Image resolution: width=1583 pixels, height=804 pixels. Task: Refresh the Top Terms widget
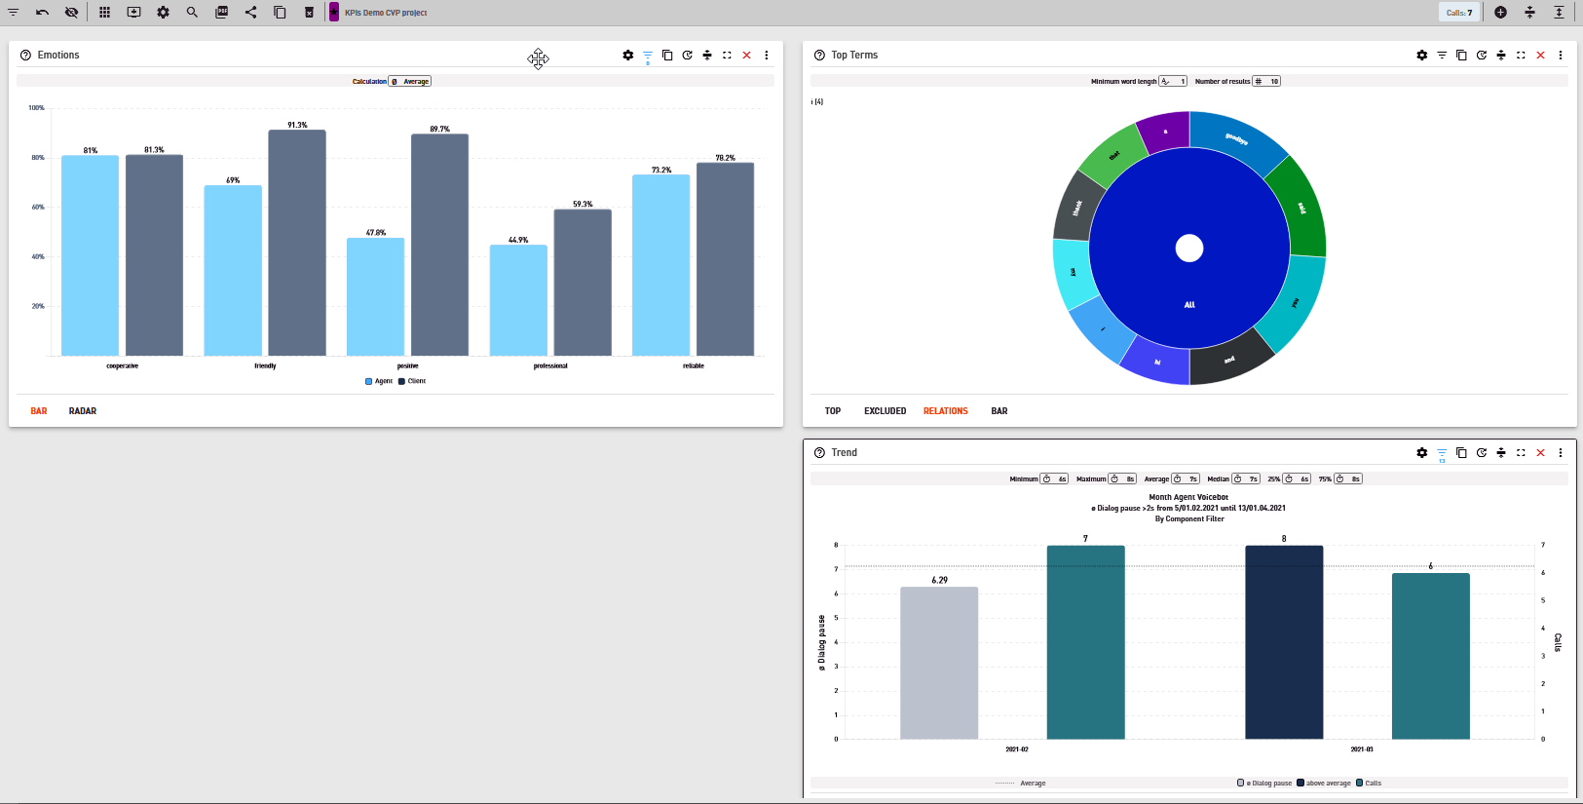[x=1481, y=56]
